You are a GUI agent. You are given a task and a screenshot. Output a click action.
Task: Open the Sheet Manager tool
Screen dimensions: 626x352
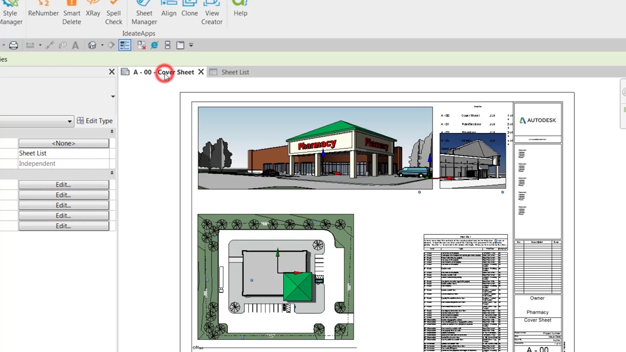tap(144, 13)
